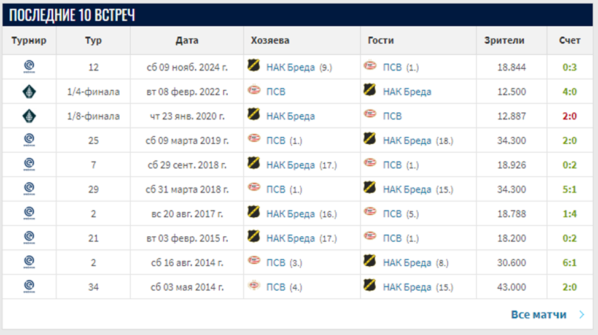Open the 4:0 score of the quarter-final match

click(569, 91)
